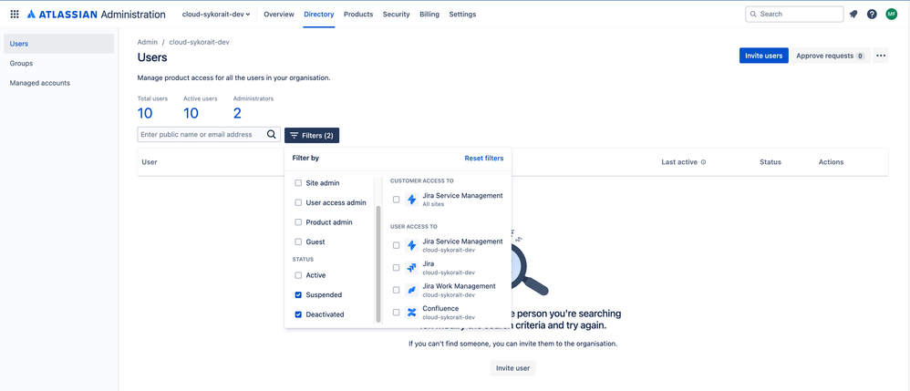Check the Product admin filter
This screenshot has height=391, width=910.
click(298, 222)
